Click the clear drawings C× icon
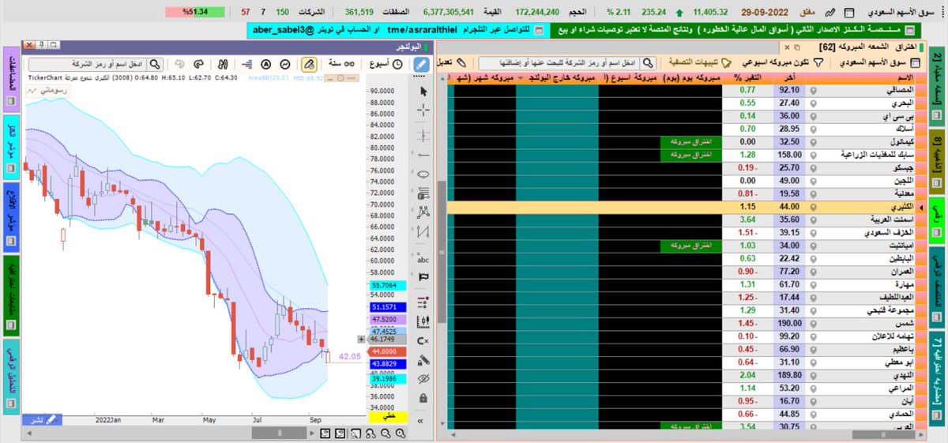Viewport: 948px width, 443px height. point(423,340)
